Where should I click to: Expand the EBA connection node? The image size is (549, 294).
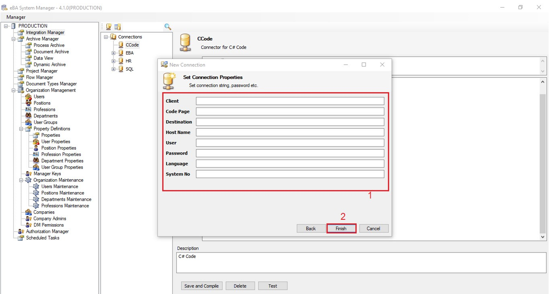point(114,53)
